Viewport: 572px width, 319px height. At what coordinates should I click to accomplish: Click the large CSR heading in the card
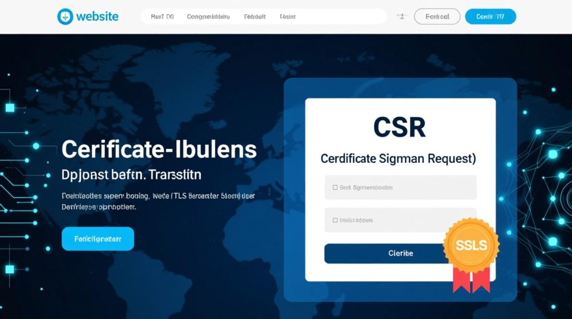400,127
